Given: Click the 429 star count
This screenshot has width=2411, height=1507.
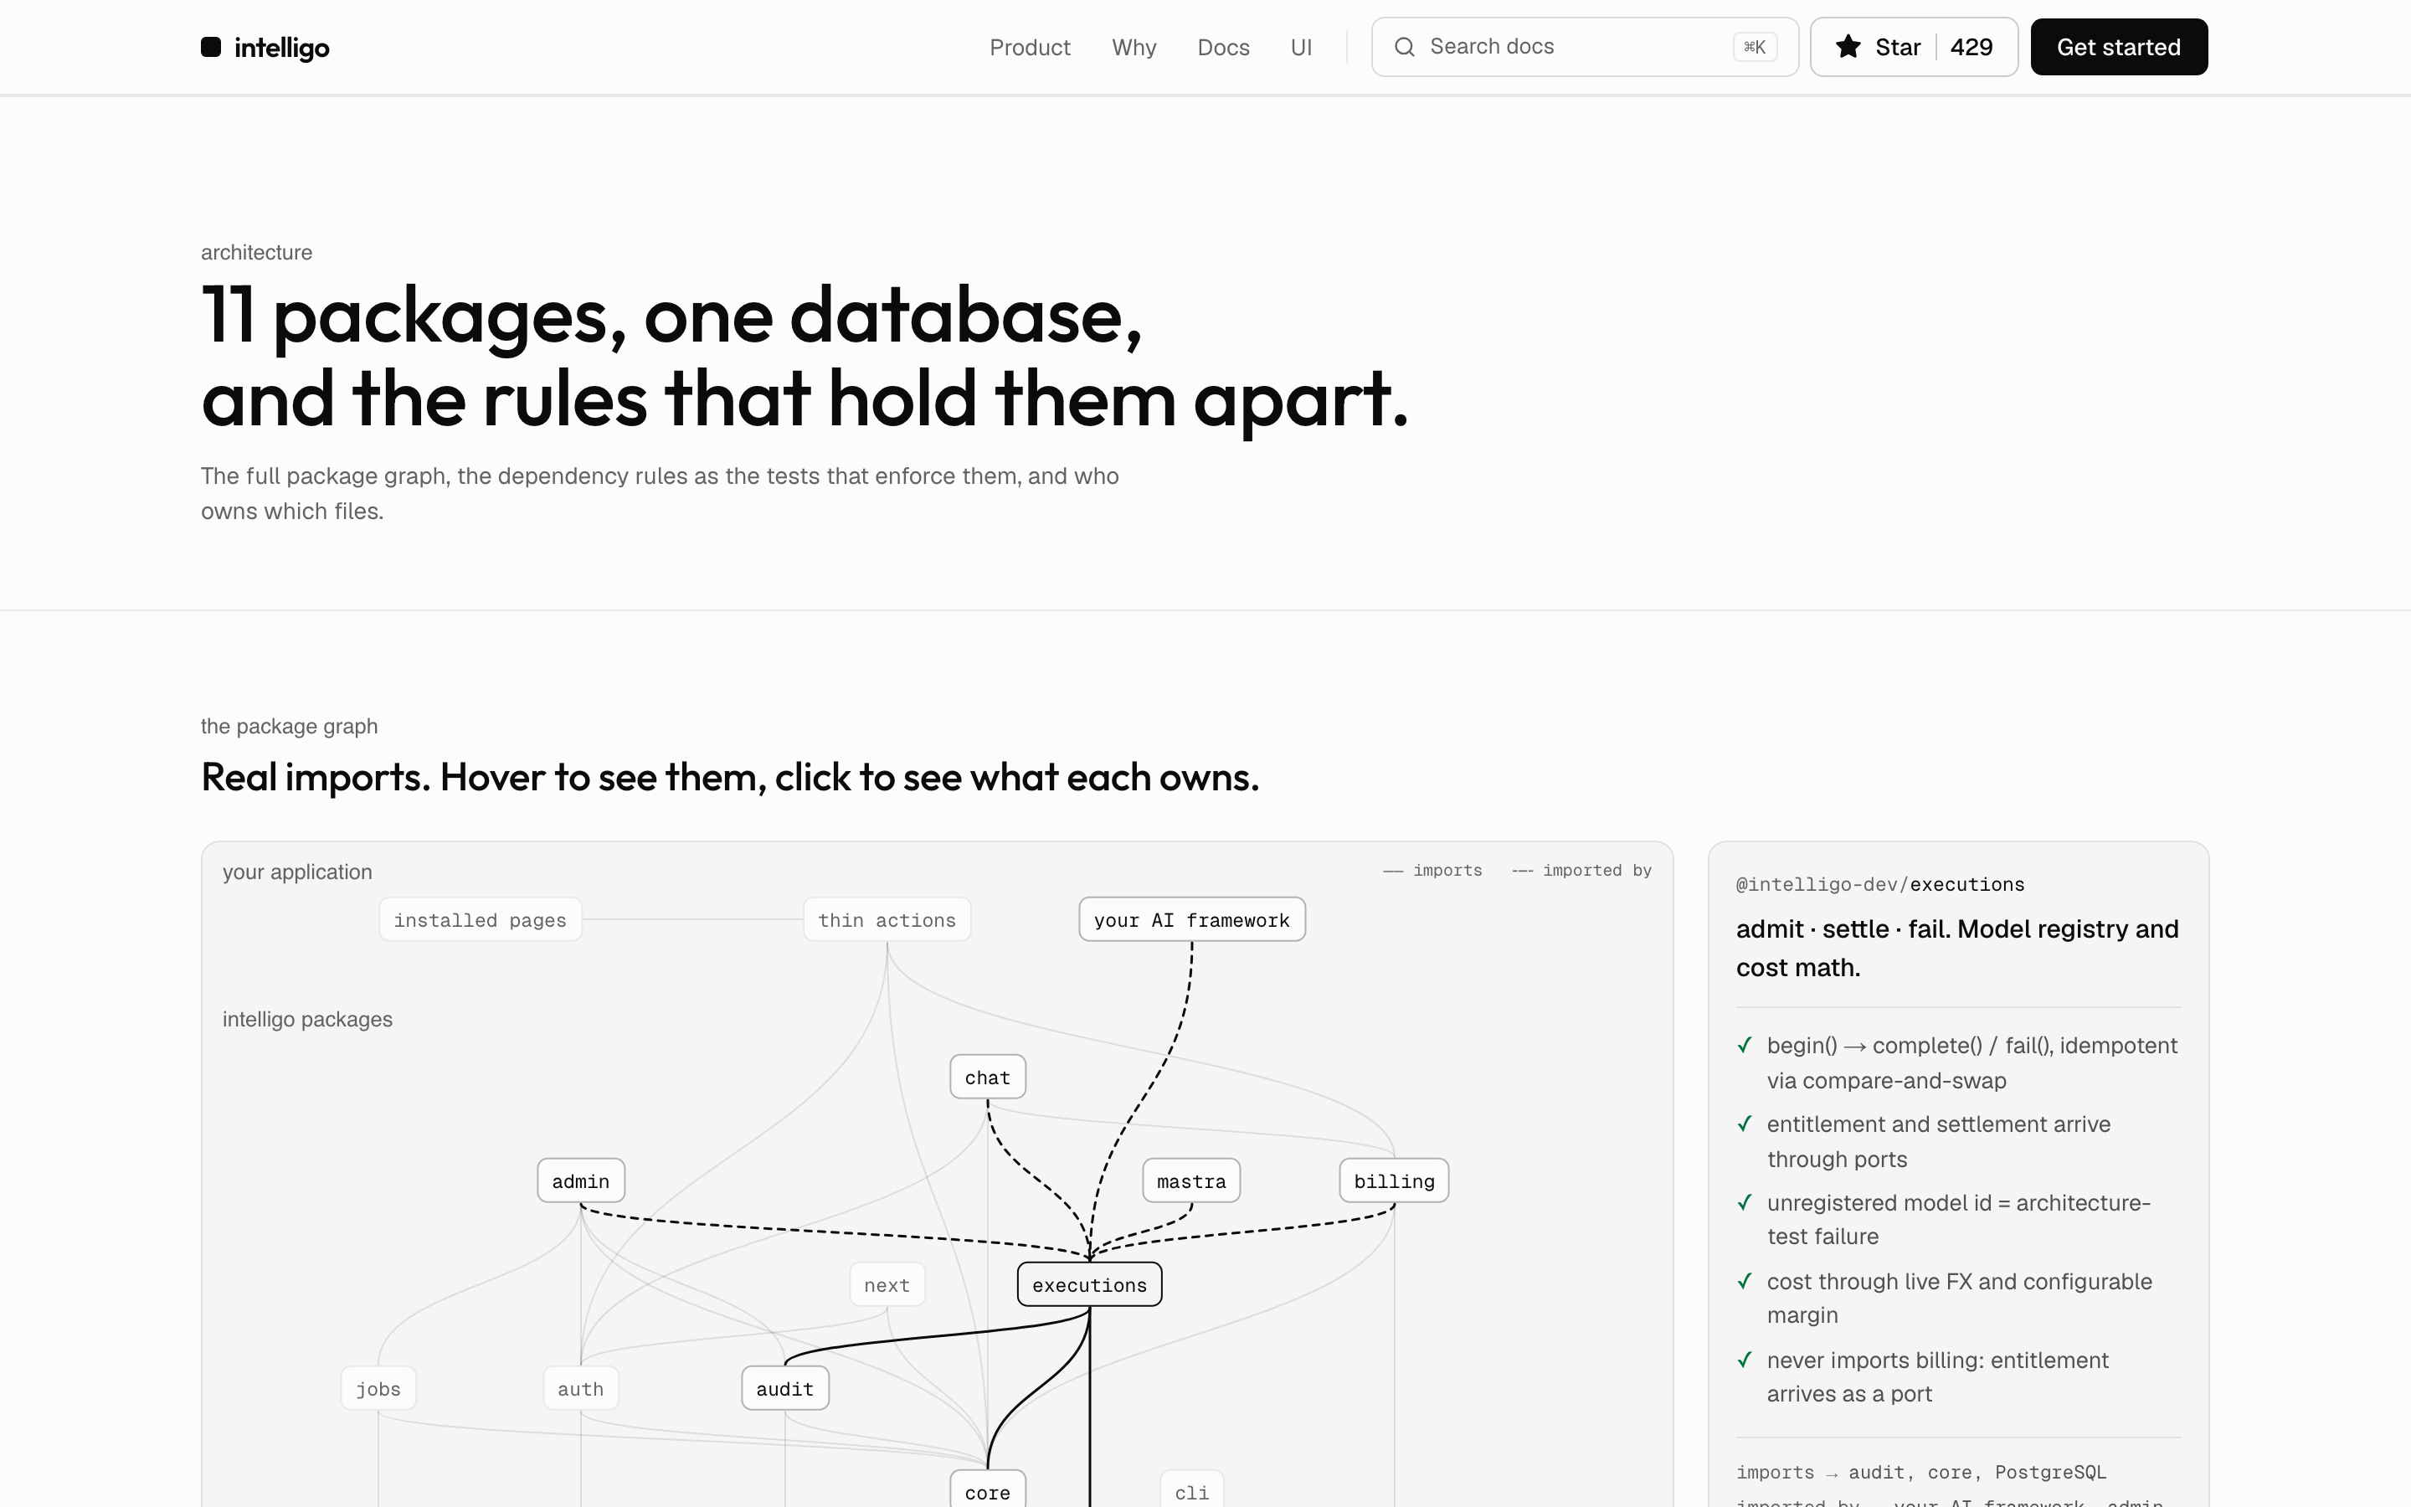Looking at the screenshot, I should (1971, 47).
